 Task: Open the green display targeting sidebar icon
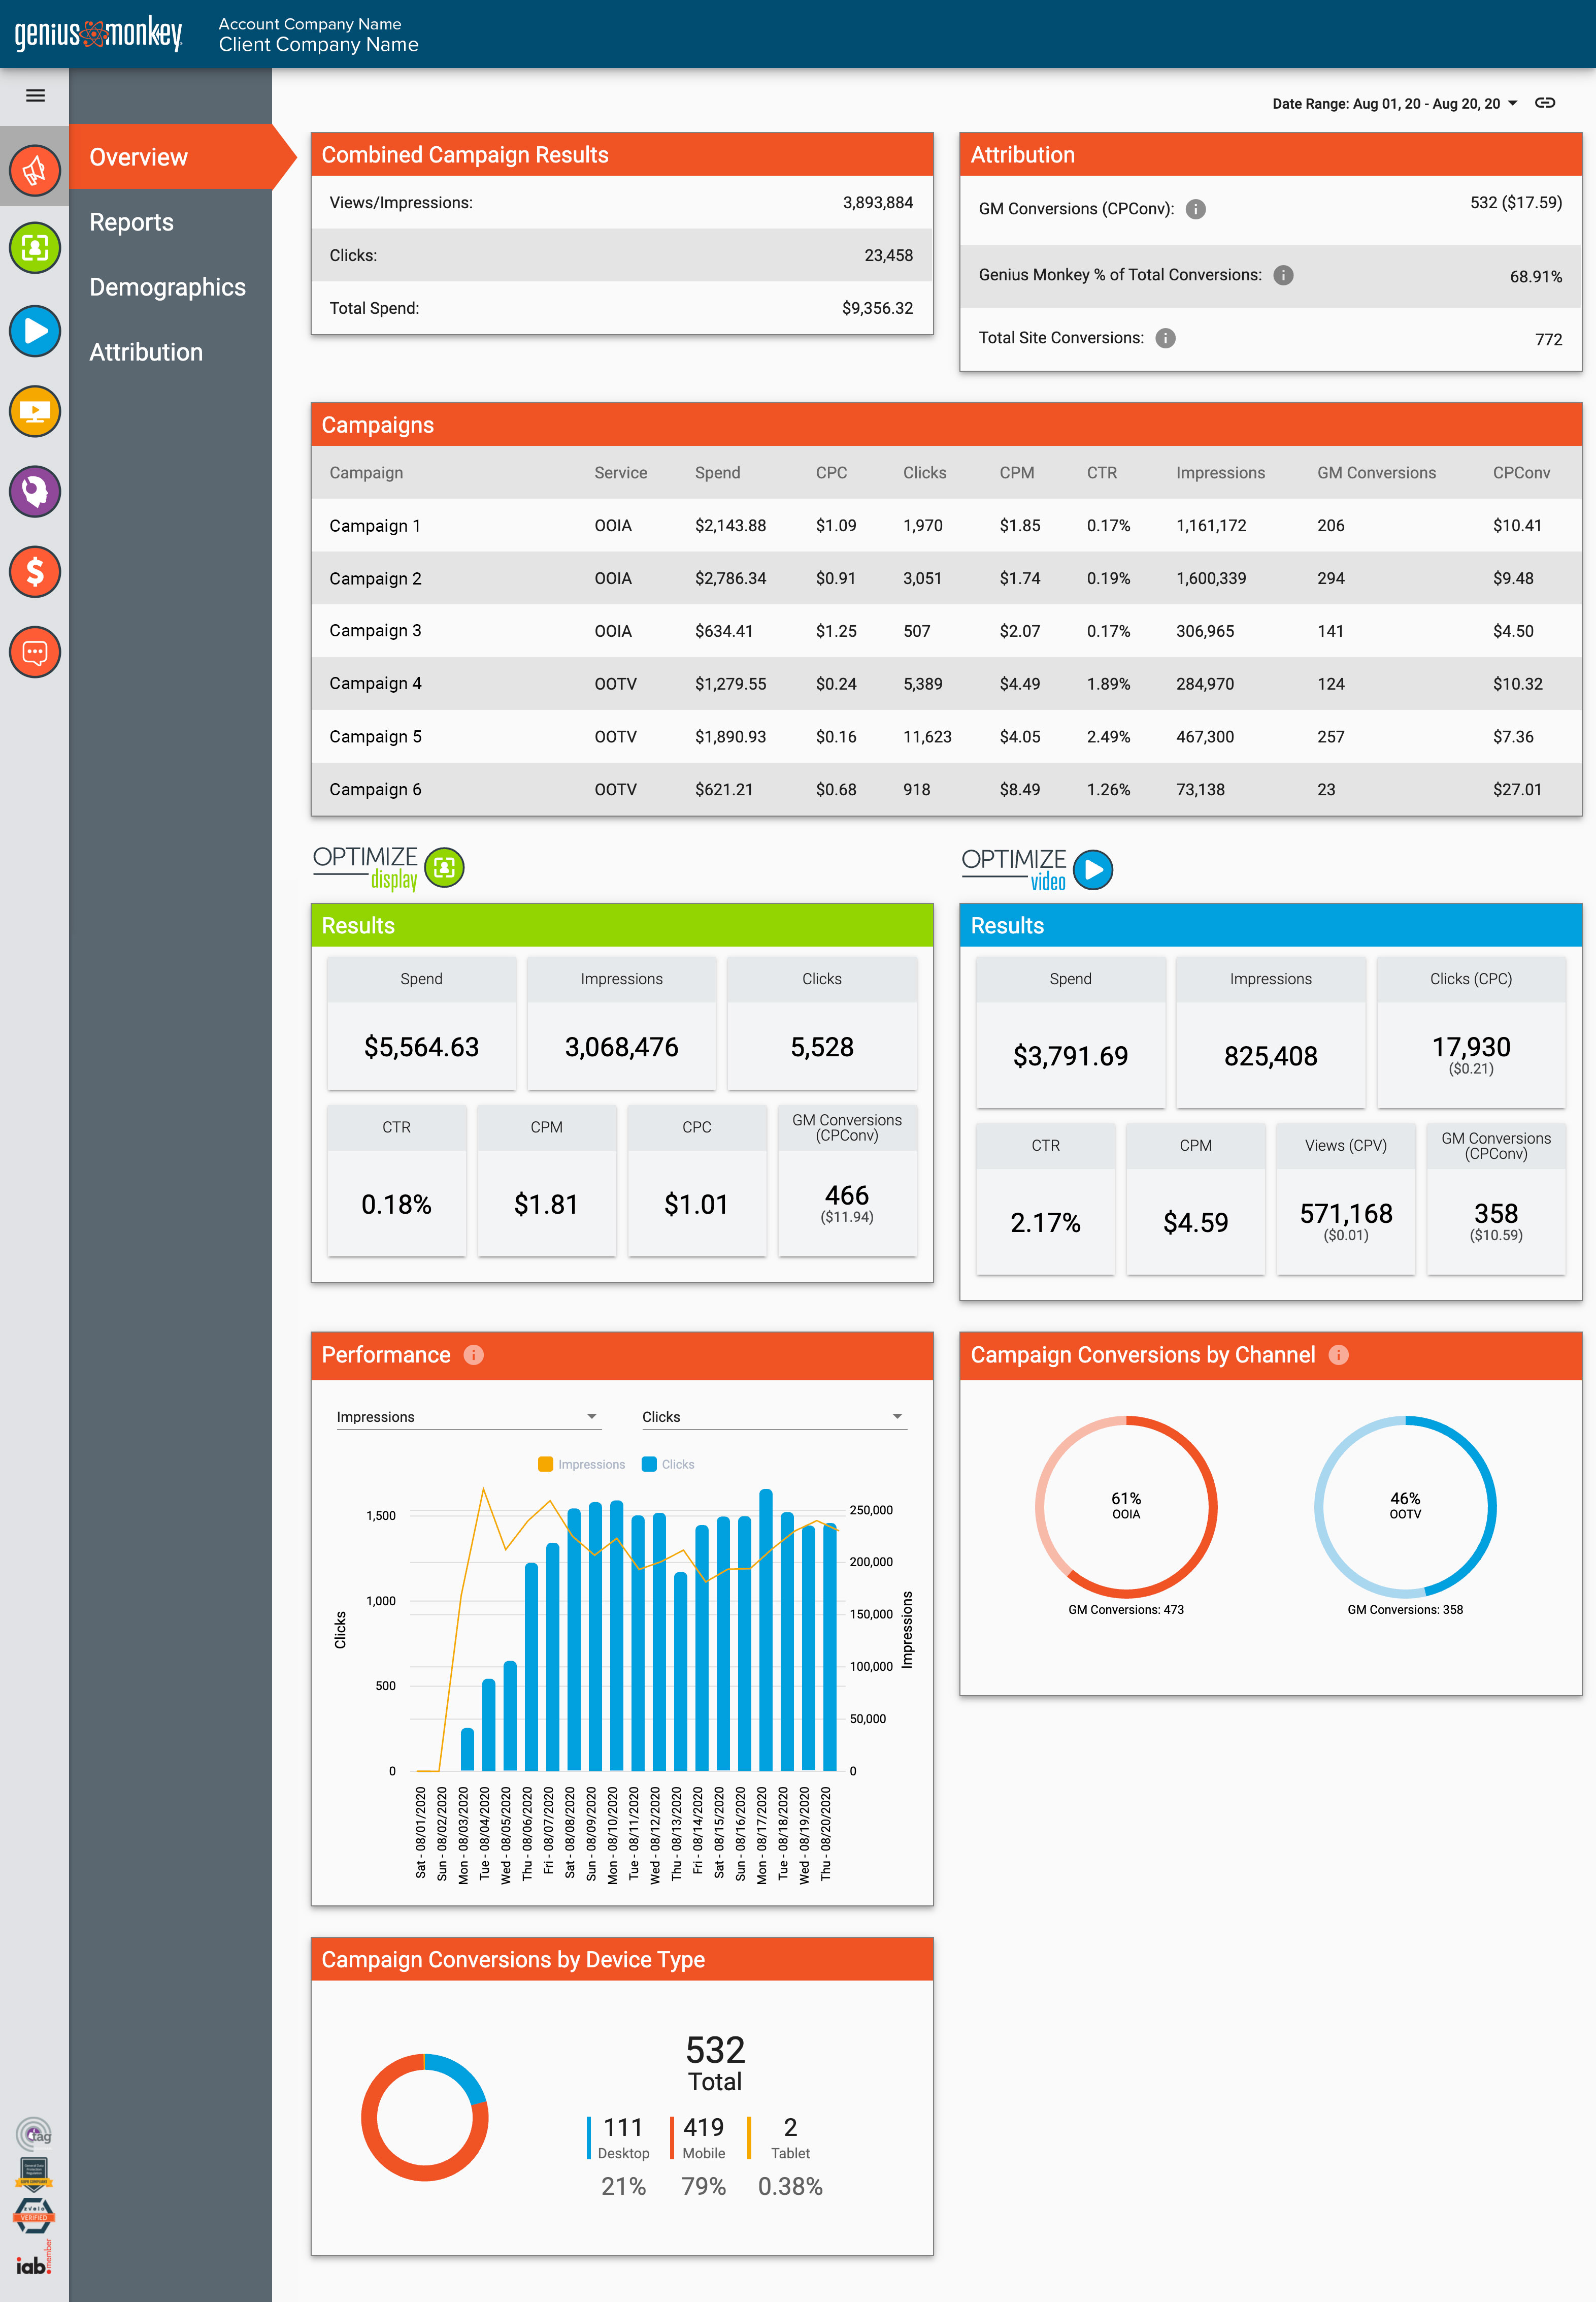click(35, 247)
